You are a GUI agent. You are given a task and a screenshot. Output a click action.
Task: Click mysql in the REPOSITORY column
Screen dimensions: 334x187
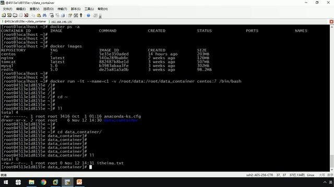(7, 66)
